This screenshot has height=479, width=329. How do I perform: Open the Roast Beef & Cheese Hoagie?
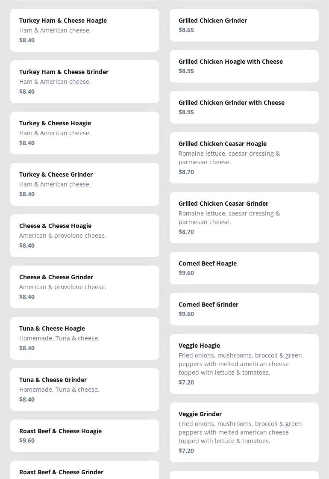(85, 435)
